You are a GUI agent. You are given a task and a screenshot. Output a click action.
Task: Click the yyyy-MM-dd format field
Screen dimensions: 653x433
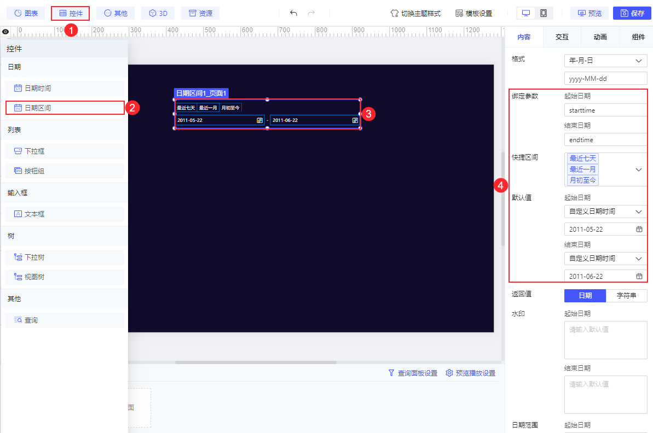[605, 79]
